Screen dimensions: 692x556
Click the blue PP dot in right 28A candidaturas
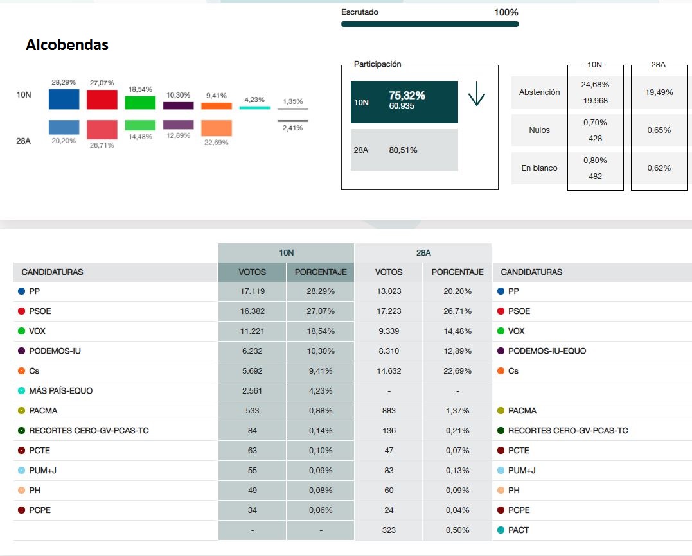[501, 291]
